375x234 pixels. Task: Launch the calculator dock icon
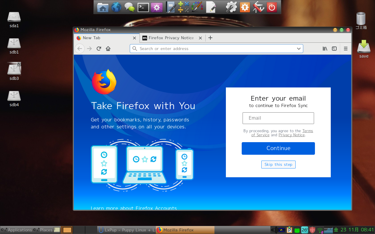pos(184,7)
